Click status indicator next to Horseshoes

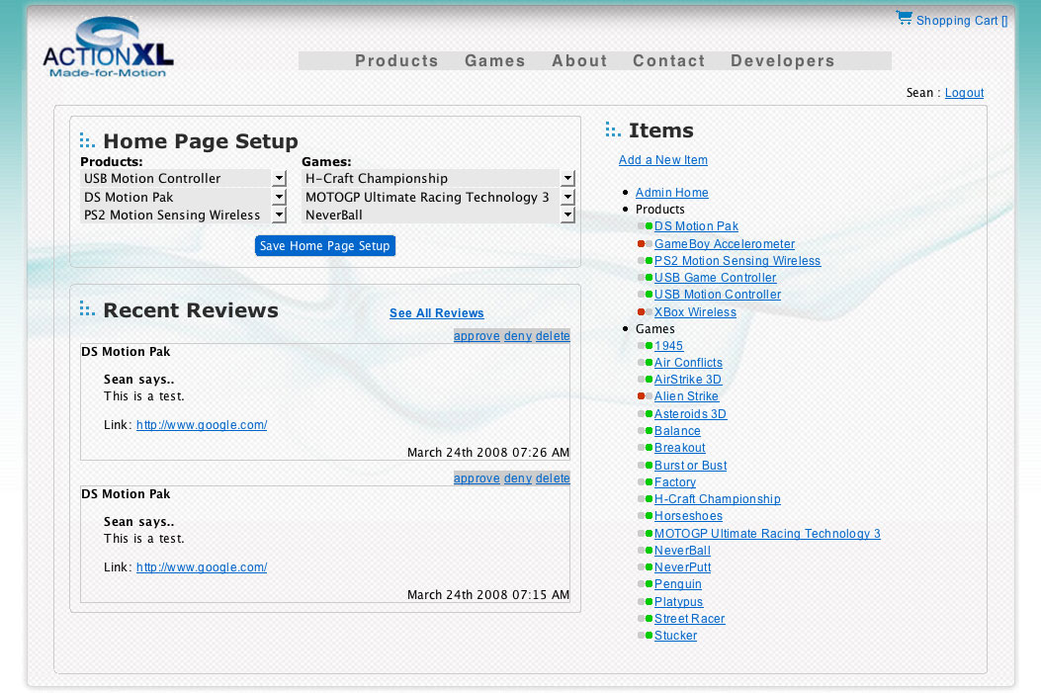(x=646, y=516)
